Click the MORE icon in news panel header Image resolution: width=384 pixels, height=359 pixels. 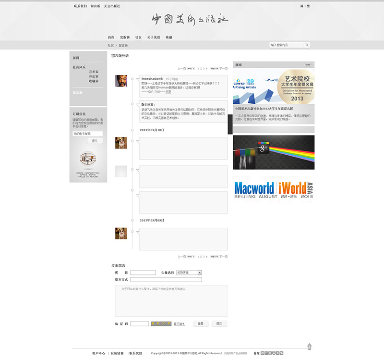point(308,65)
